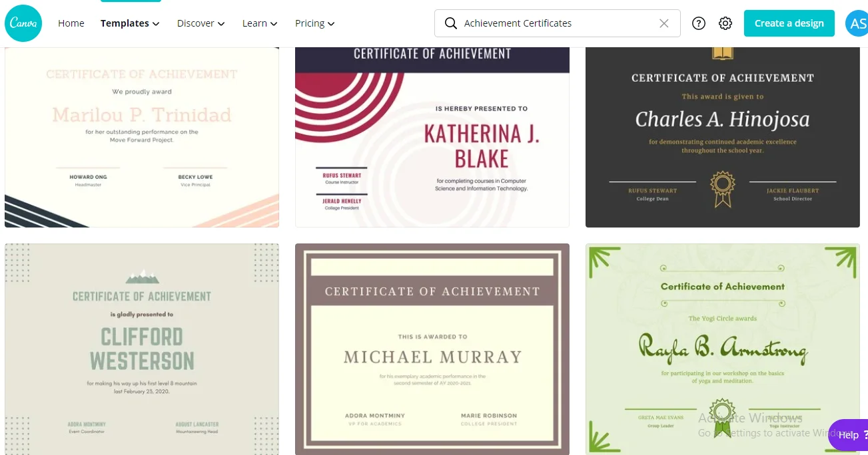The image size is (868, 455).
Task: Select the Clifford Westerson mountain certificate
Action: pos(142,349)
